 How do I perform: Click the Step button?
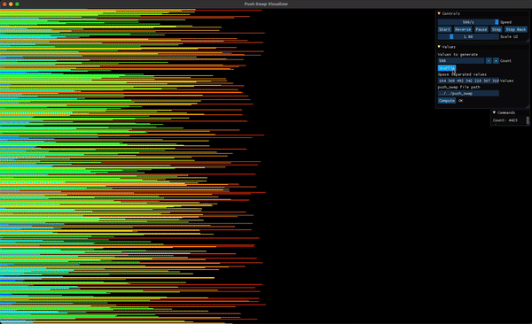[497, 29]
